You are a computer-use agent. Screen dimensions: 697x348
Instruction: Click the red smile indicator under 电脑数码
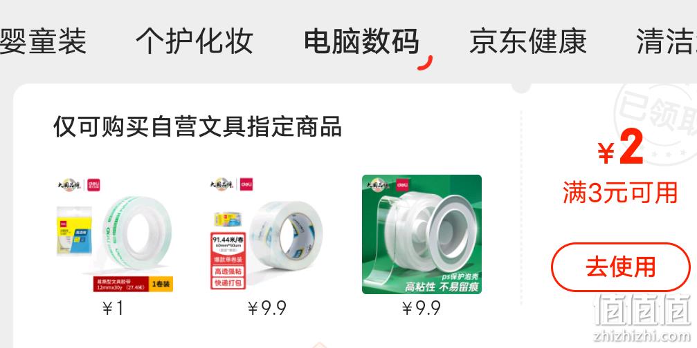coord(425,63)
